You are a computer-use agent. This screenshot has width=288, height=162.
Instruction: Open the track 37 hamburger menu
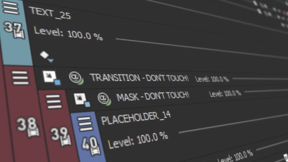10,8
